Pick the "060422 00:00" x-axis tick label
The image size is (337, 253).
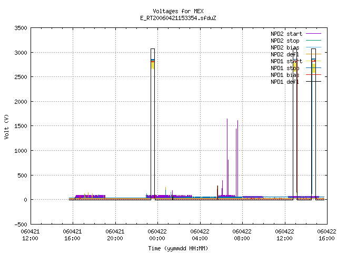157,235
